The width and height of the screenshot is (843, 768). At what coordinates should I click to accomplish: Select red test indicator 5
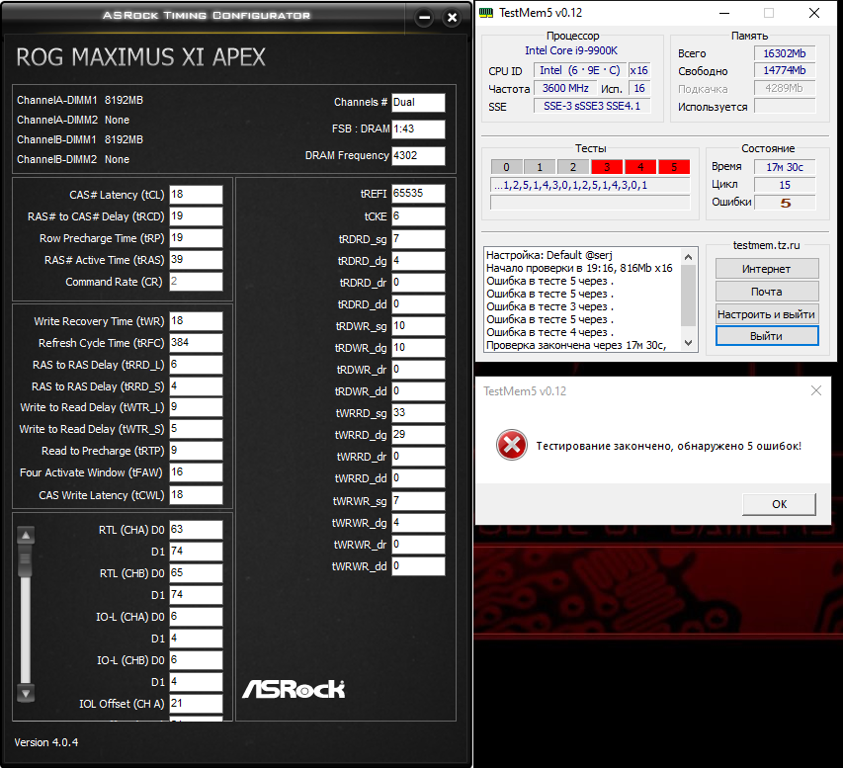click(674, 167)
